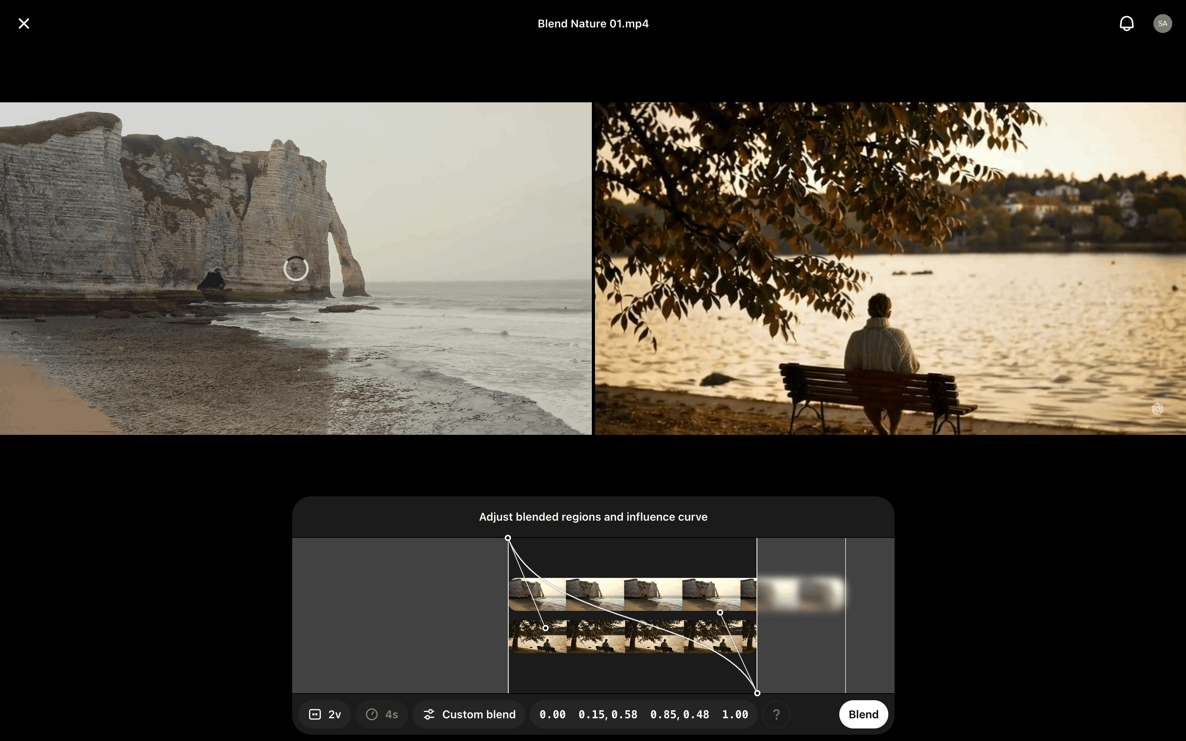The height and width of the screenshot is (741, 1186).
Task: Select the lower-left bezier control handle
Action: [546, 628]
